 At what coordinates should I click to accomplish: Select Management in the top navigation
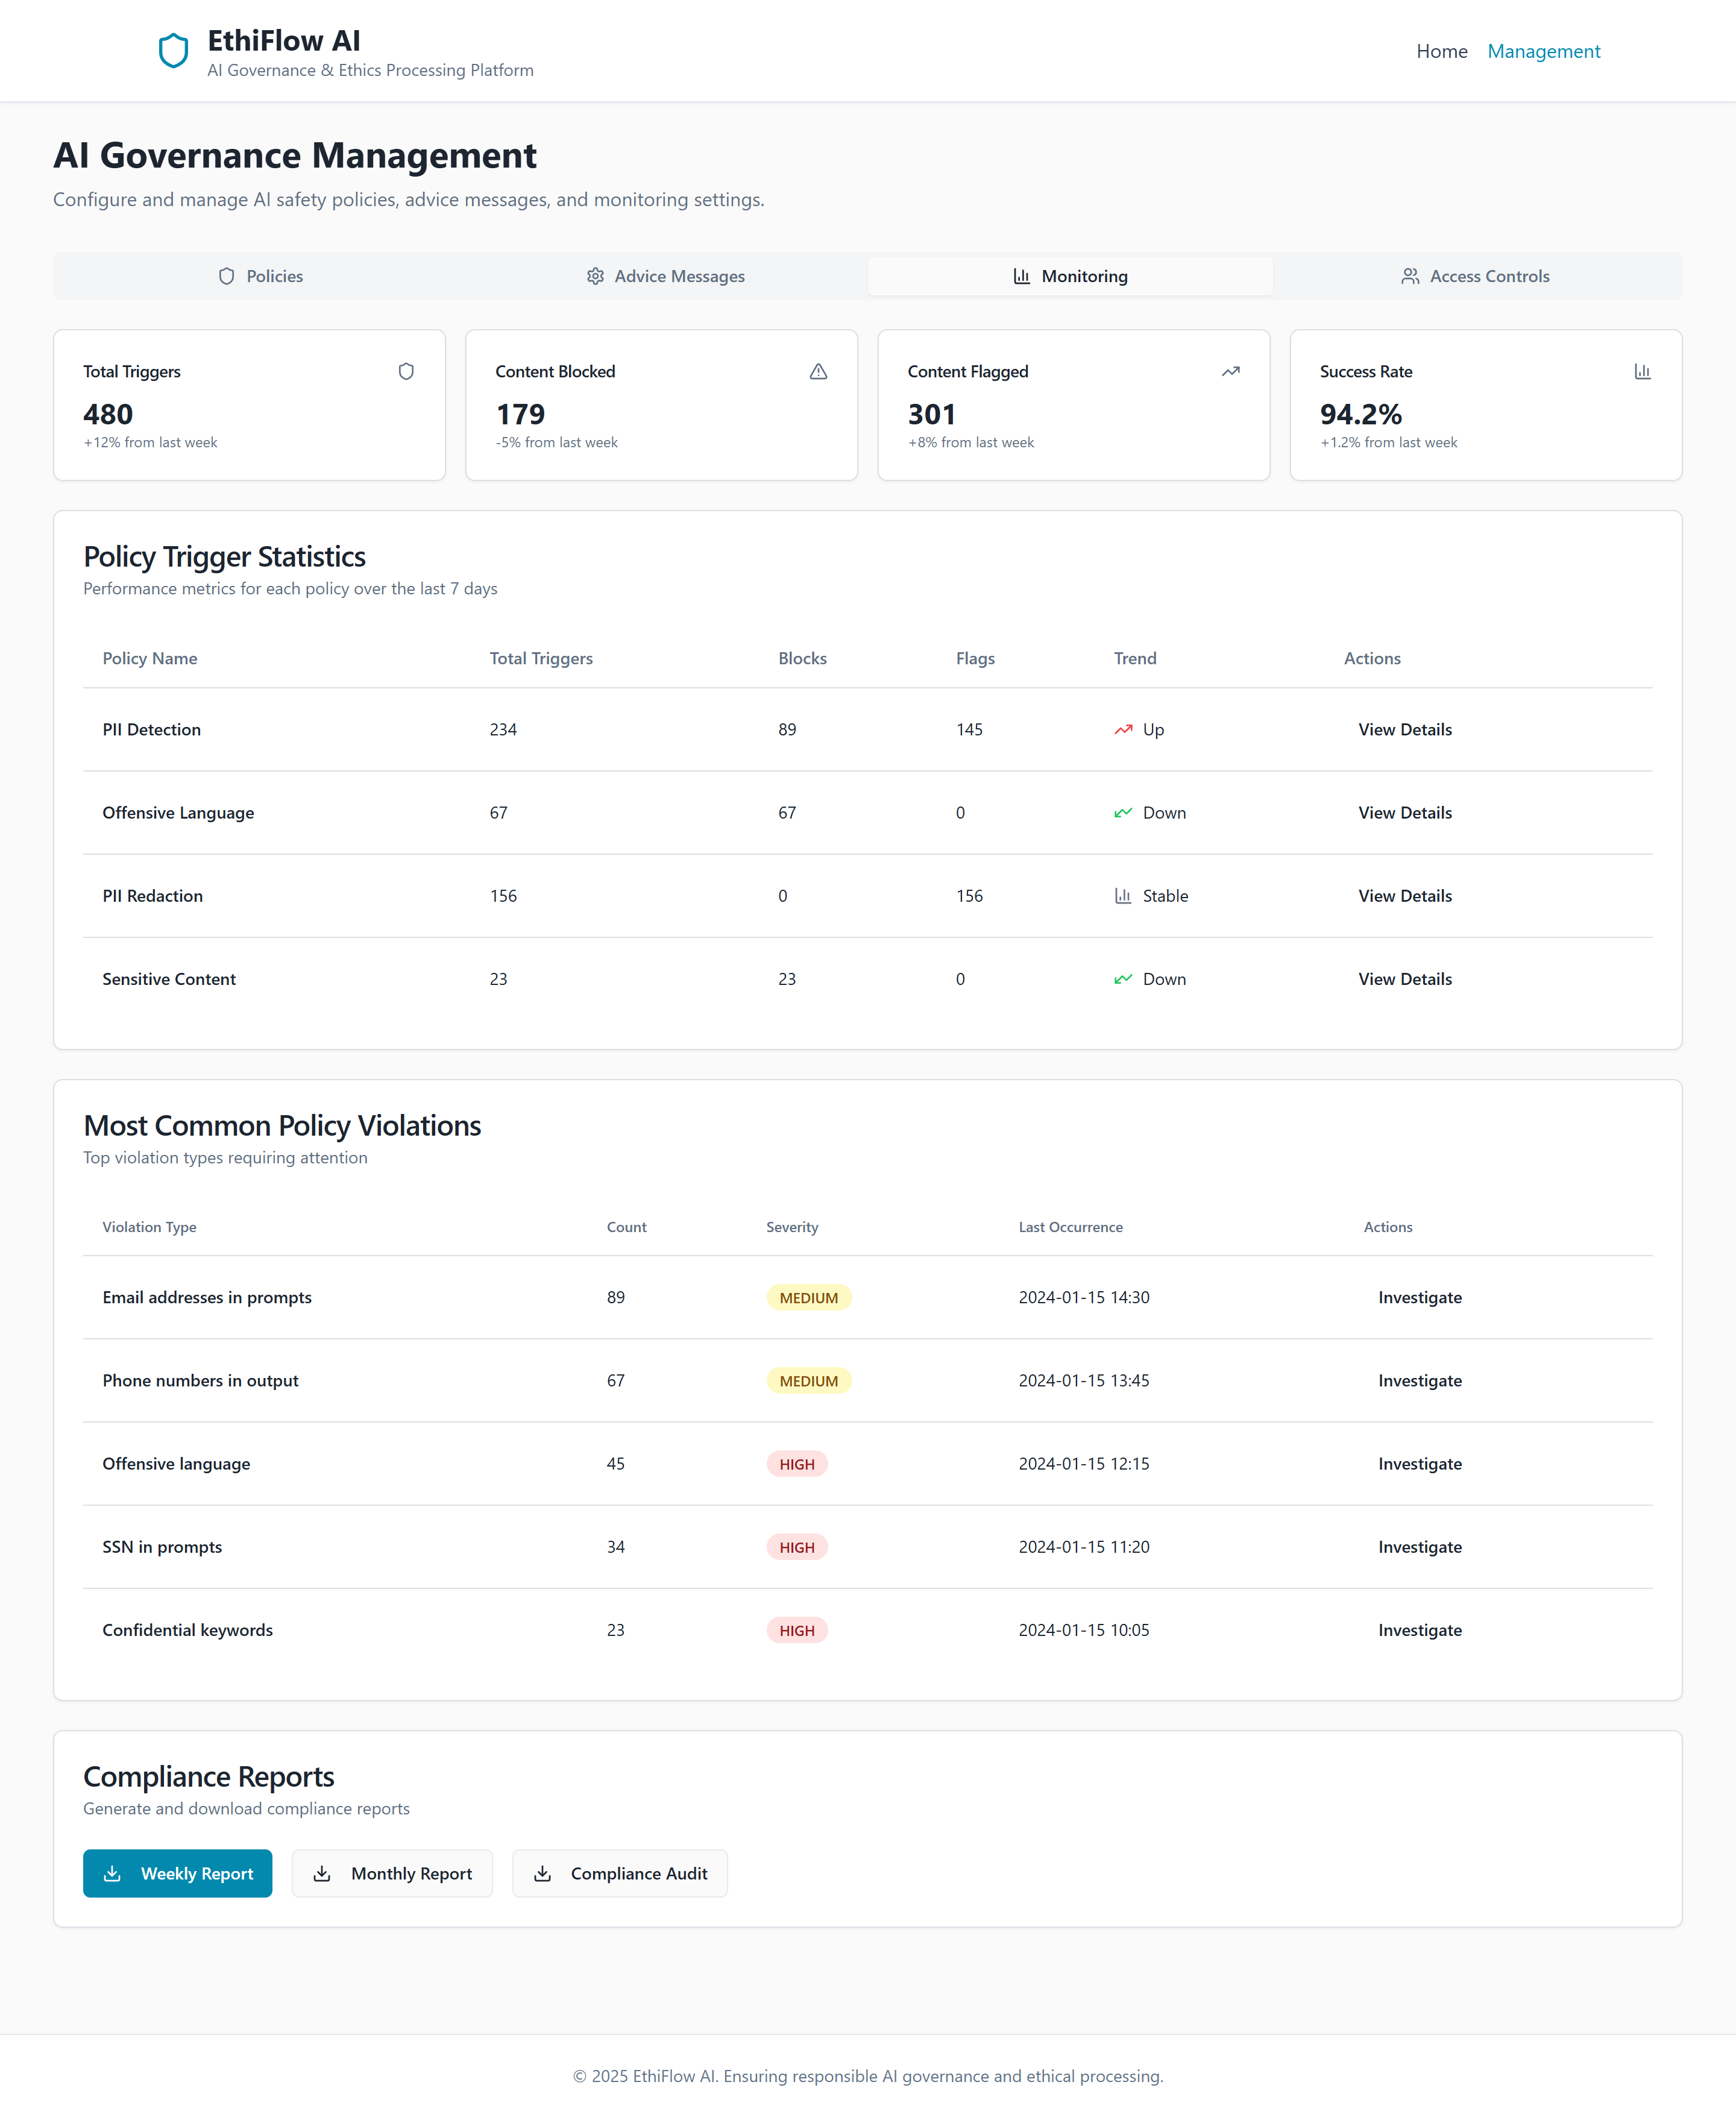pyautogui.click(x=1544, y=51)
